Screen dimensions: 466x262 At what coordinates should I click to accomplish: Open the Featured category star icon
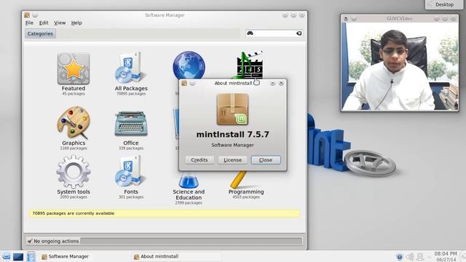74,68
